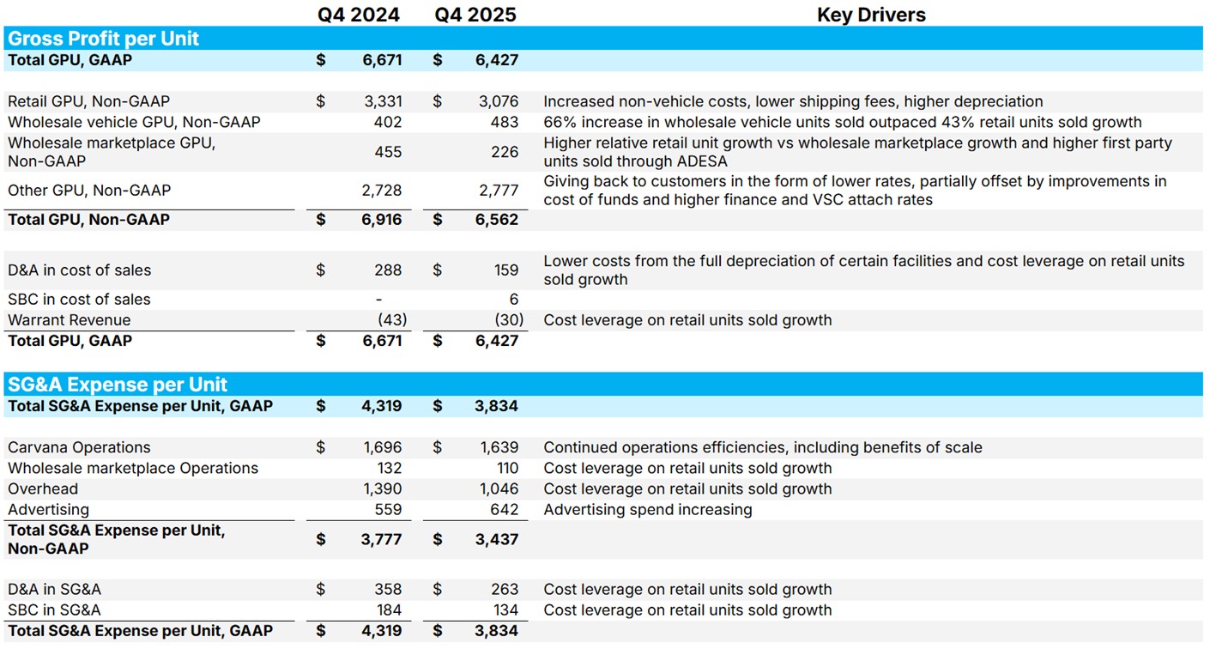
Task: Select the D&A in SG&A Q4 2025 value 263
Action: coord(505,590)
